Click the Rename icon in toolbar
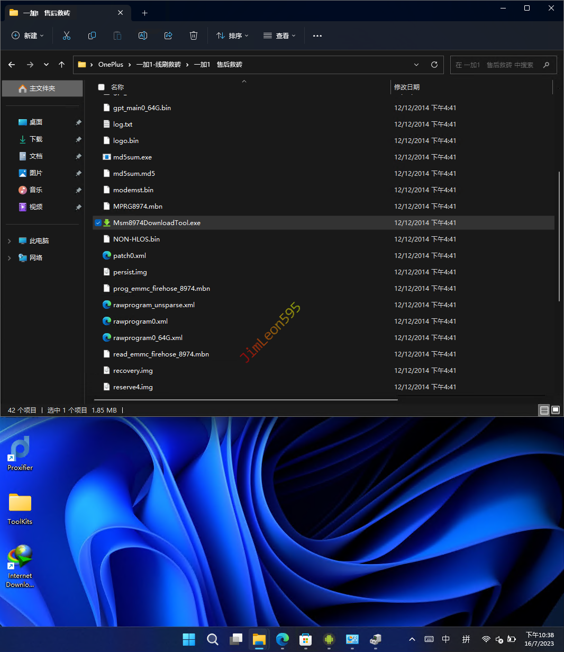Image resolution: width=564 pixels, height=652 pixels. tap(143, 35)
